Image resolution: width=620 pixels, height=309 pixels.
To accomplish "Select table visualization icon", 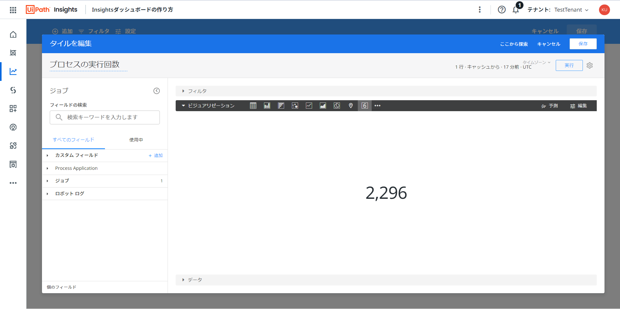I will (x=253, y=106).
